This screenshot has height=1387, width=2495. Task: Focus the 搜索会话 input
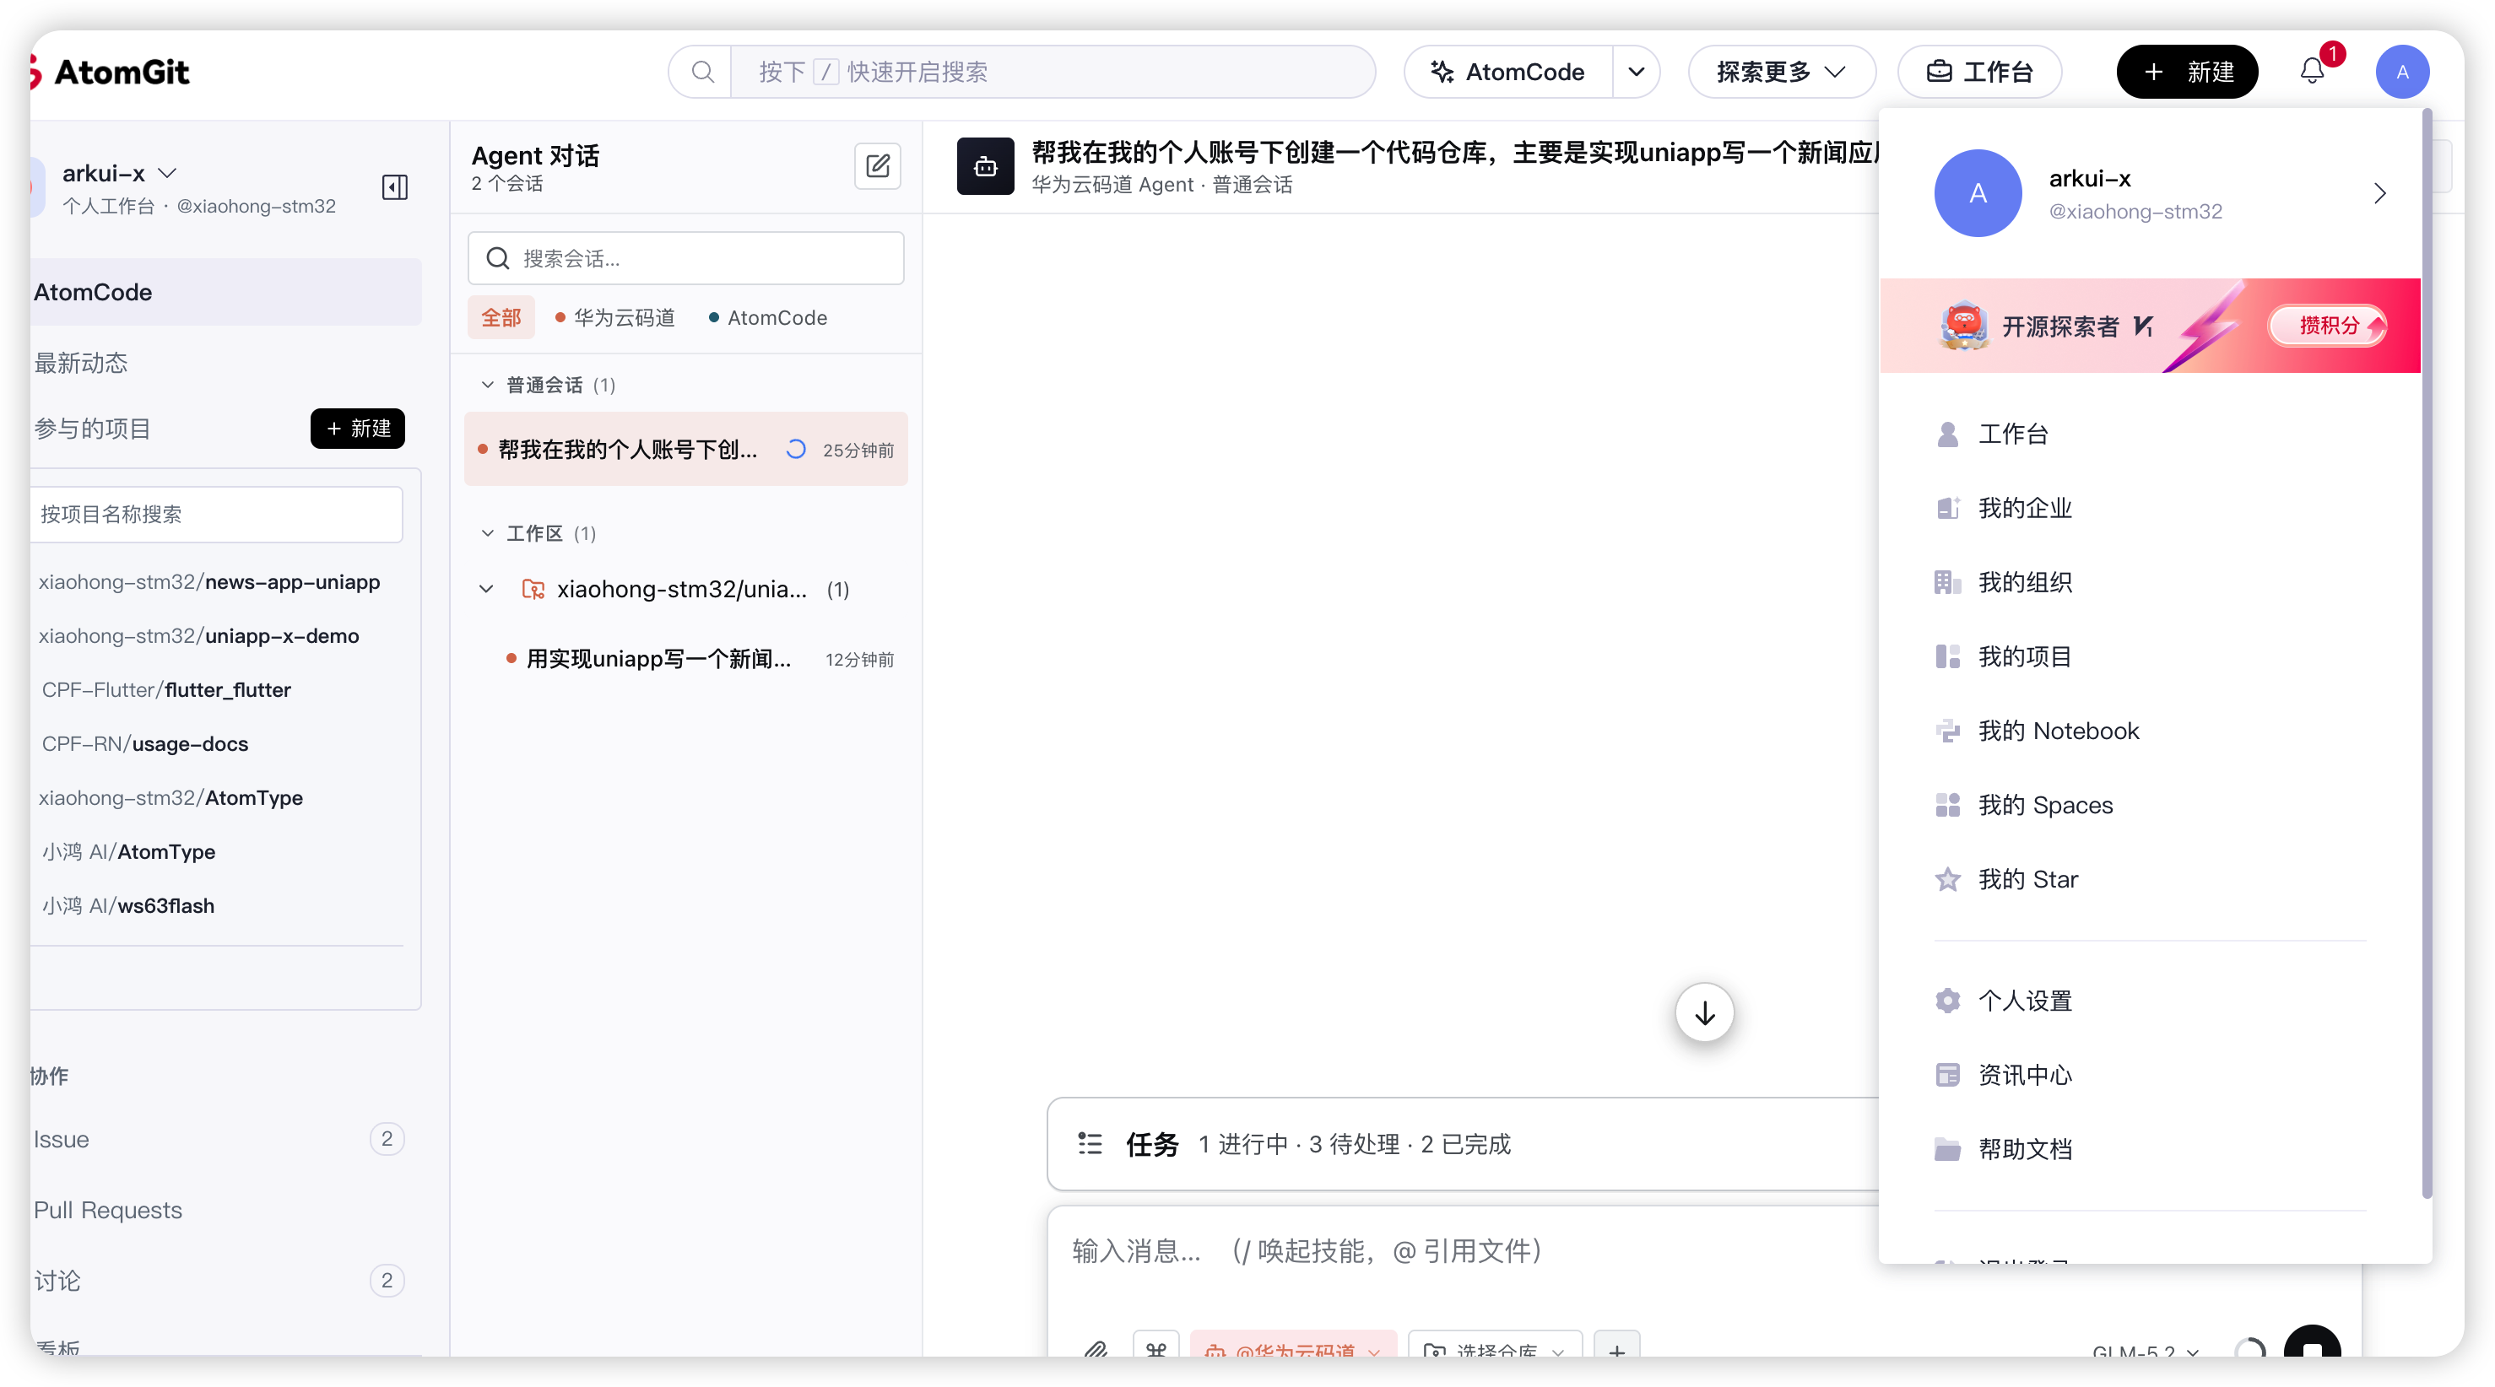[x=685, y=258]
